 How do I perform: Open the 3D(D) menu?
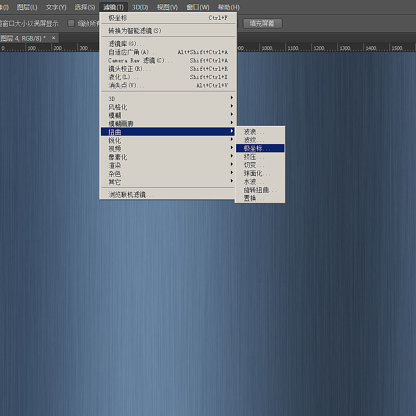pos(140,7)
